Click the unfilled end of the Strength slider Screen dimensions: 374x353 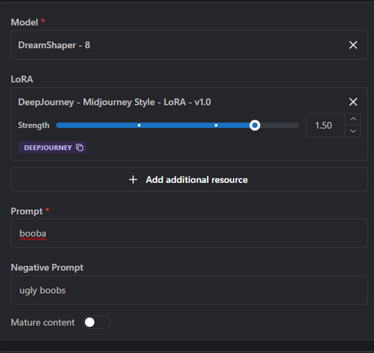[x=280, y=125]
